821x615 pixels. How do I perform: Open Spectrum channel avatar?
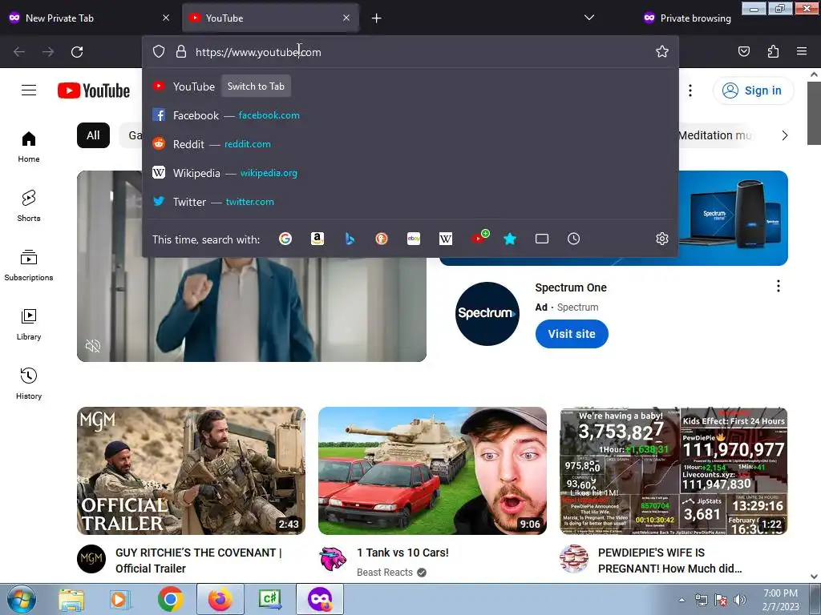tap(487, 314)
